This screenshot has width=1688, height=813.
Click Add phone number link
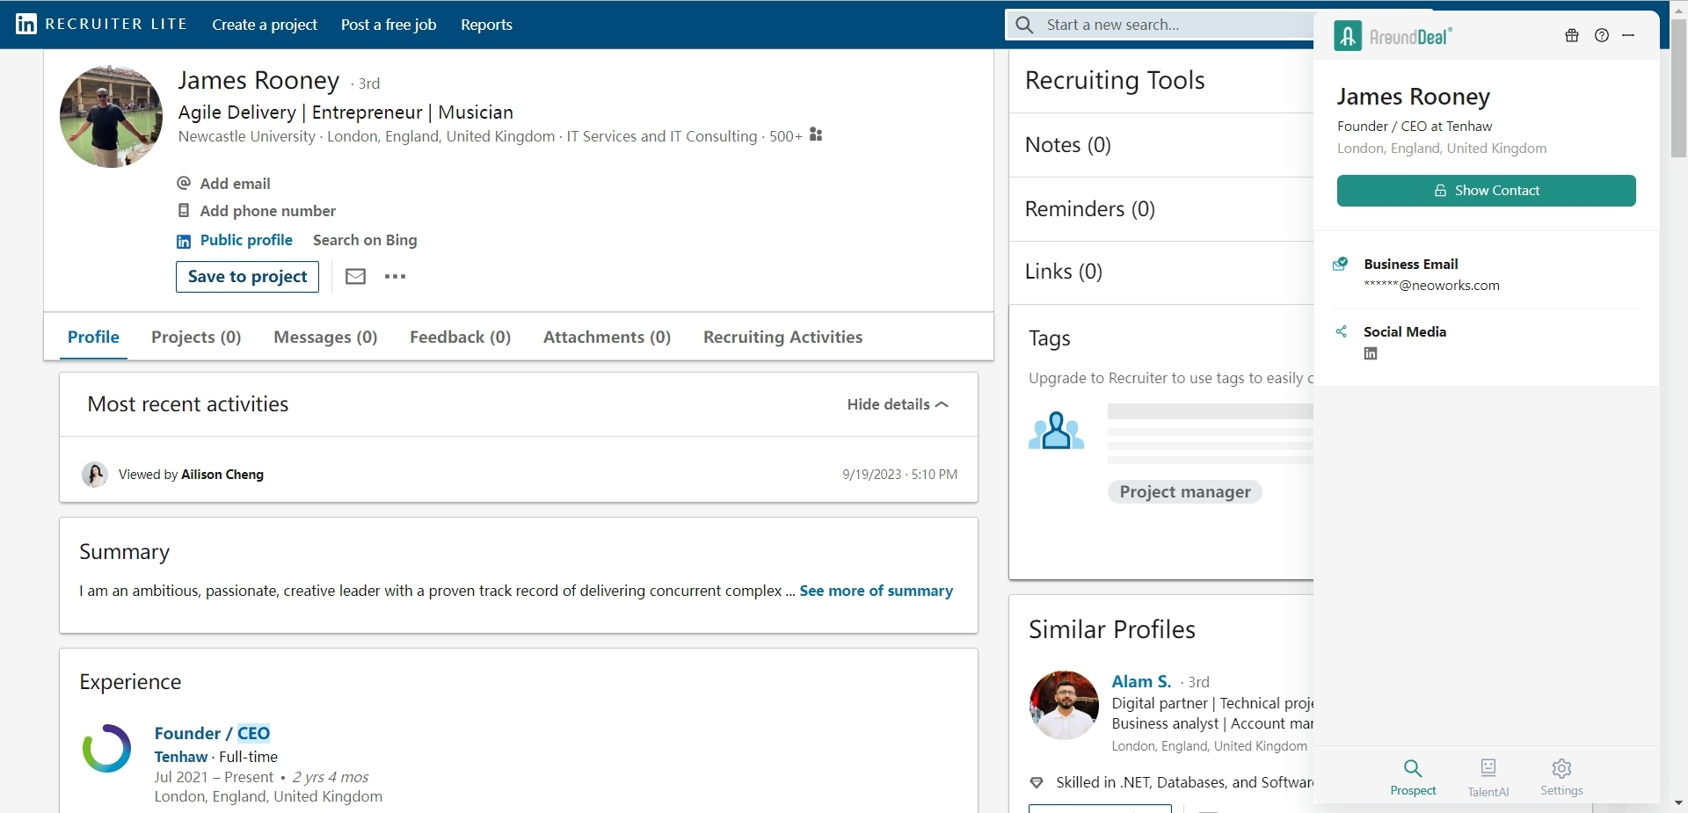[x=267, y=211]
